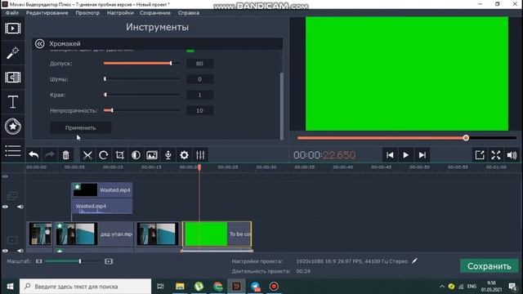523x294 pixels.
Task: Select the Wasted.mp4 overlay video clip
Action: click(102, 190)
